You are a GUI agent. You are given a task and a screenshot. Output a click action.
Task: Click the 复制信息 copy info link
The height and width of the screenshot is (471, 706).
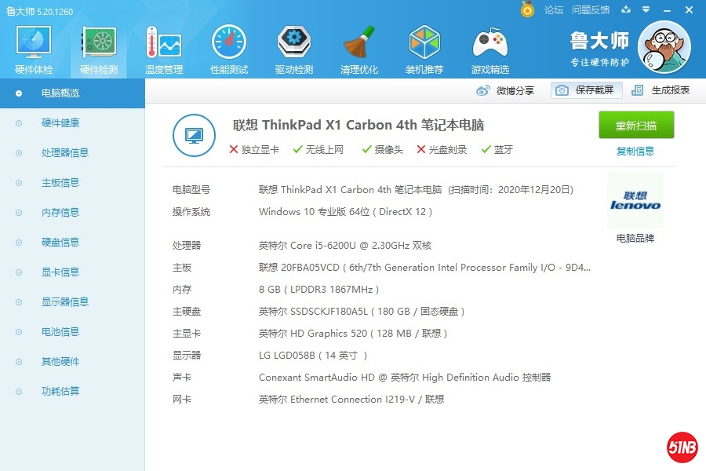pos(635,152)
